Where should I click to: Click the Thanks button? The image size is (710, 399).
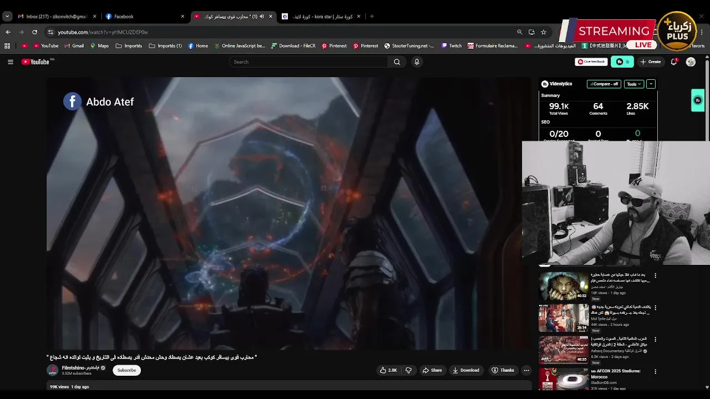point(503,370)
